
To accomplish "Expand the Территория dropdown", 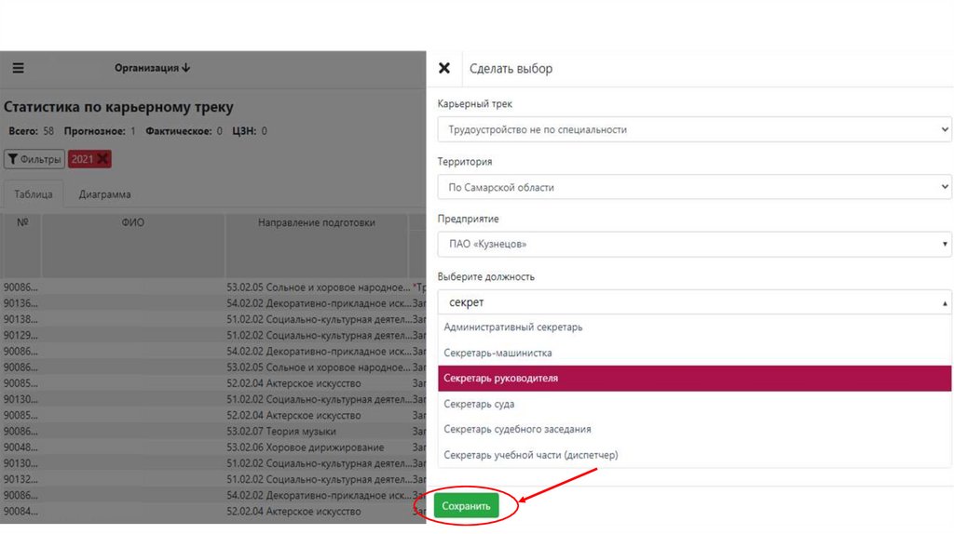I will tap(694, 187).
